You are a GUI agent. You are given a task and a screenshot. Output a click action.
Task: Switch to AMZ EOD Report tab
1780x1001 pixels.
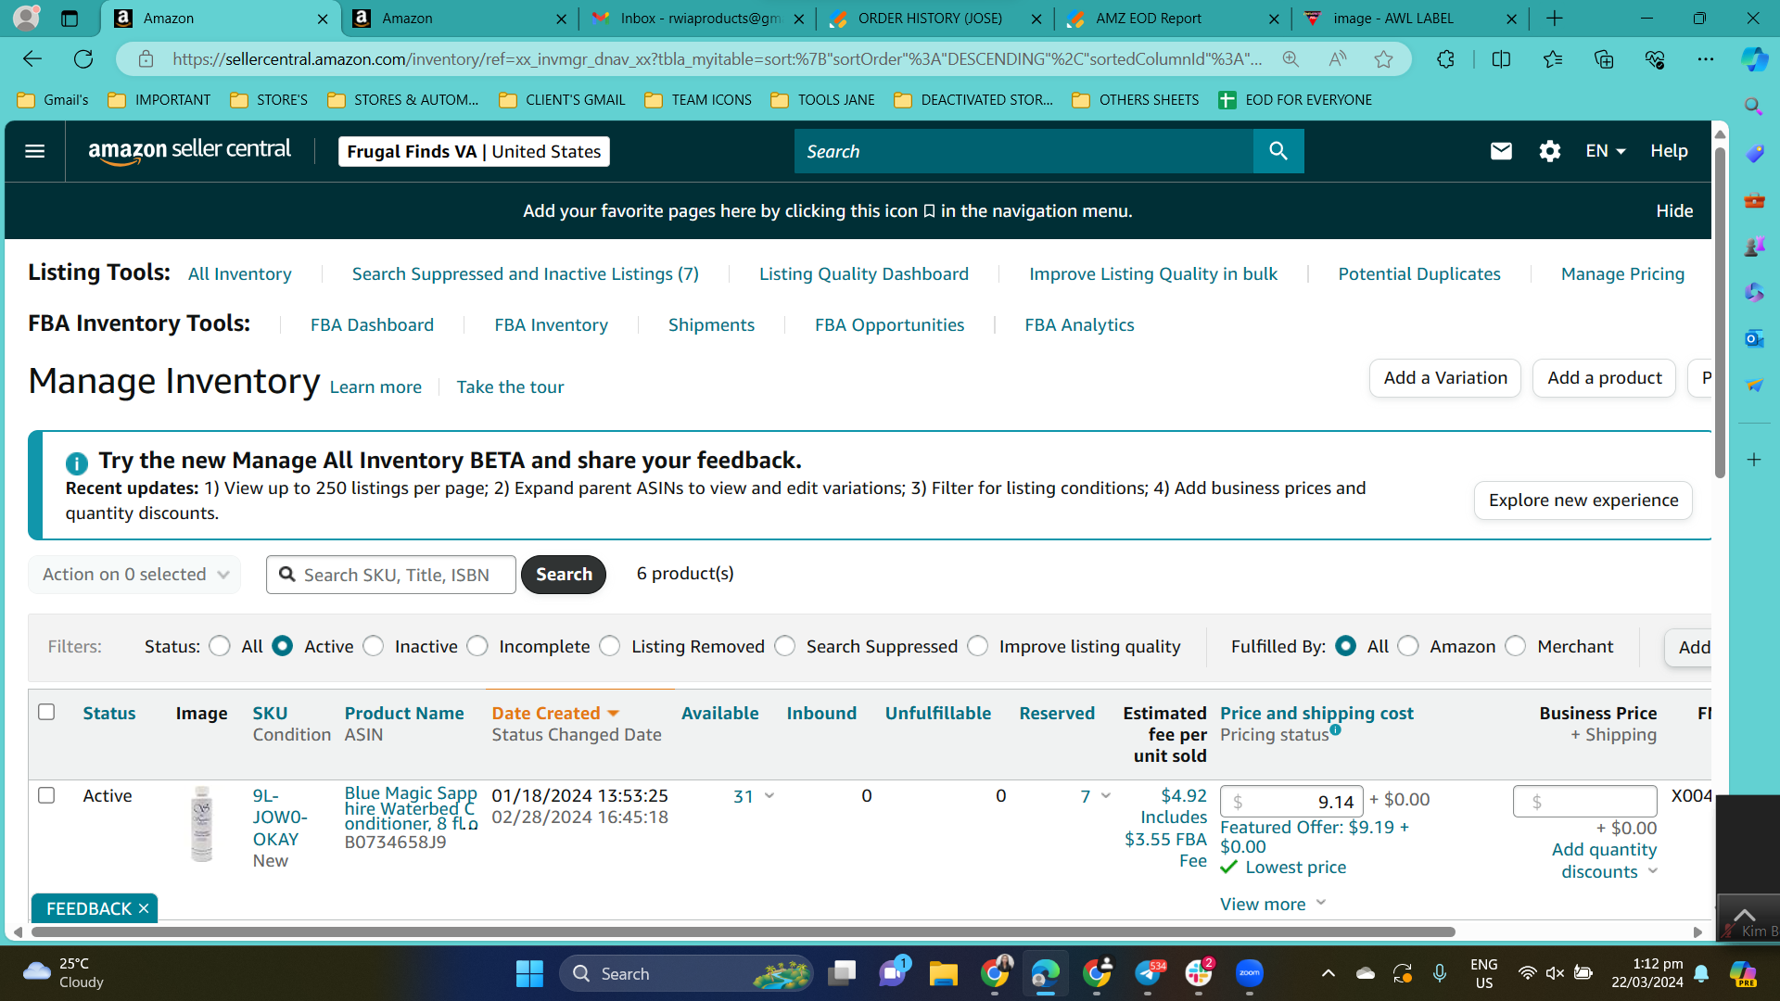[1172, 19]
